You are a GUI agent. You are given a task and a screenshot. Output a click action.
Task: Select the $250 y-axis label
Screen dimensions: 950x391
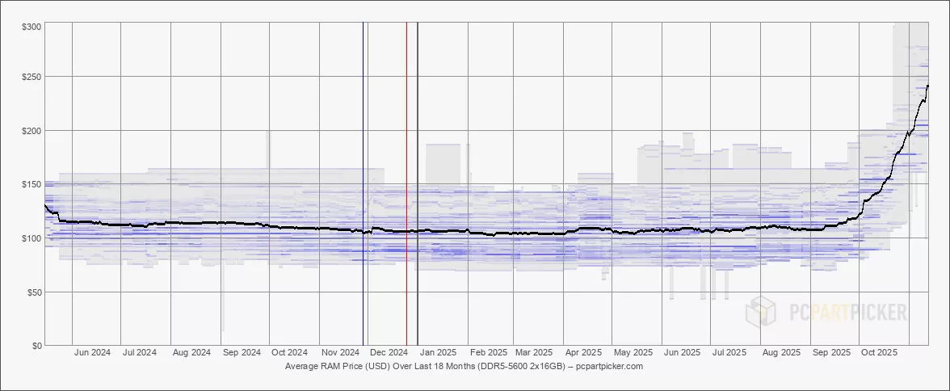point(32,77)
